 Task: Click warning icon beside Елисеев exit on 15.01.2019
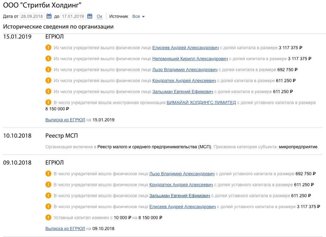click(48, 47)
